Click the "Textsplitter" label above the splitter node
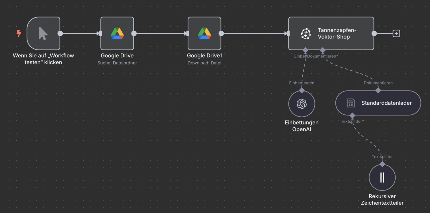The width and height of the screenshot is (430, 213). click(x=382, y=157)
